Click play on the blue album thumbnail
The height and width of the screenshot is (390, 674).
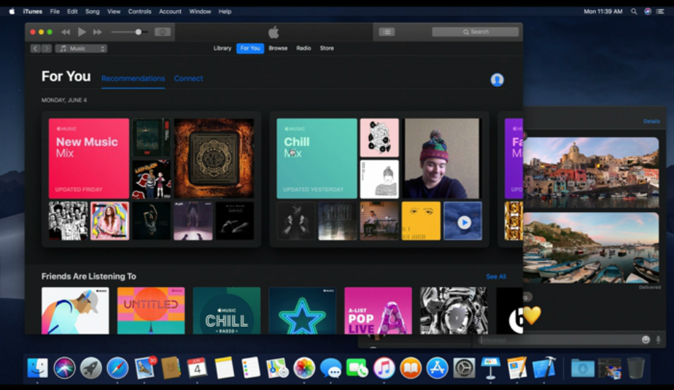[464, 223]
